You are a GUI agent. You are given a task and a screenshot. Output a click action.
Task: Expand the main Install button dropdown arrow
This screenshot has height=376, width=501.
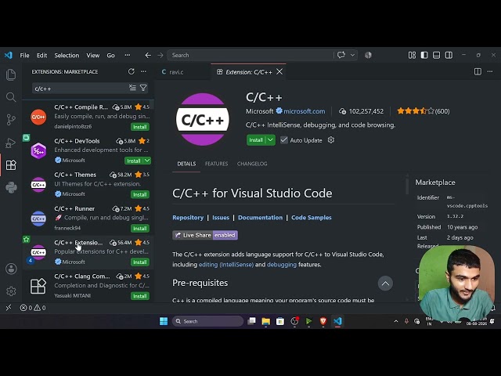click(270, 140)
